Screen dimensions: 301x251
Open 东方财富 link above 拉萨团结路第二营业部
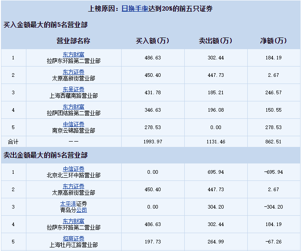click(x=73, y=107)
